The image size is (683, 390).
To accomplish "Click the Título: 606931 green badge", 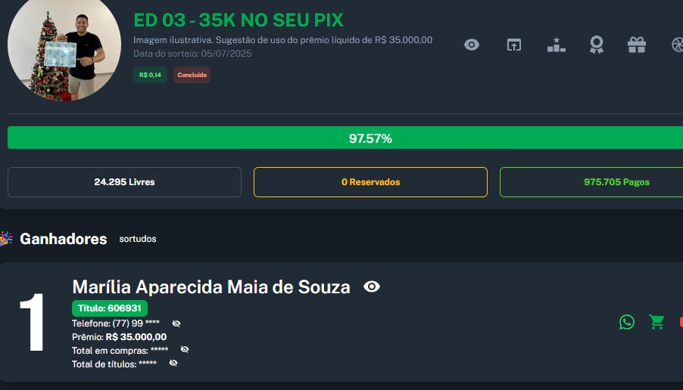I will [110, 308].
